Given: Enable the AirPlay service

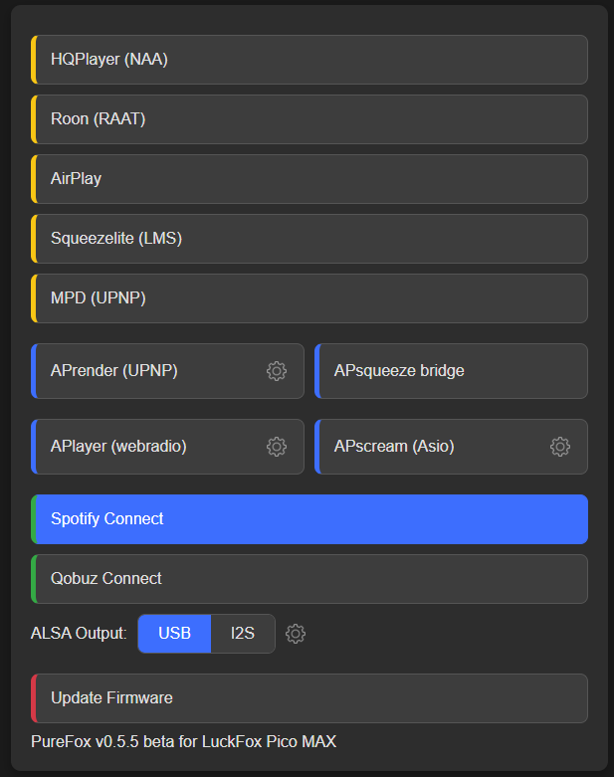Looking at the screenshot, I should (x=309, y=179).
